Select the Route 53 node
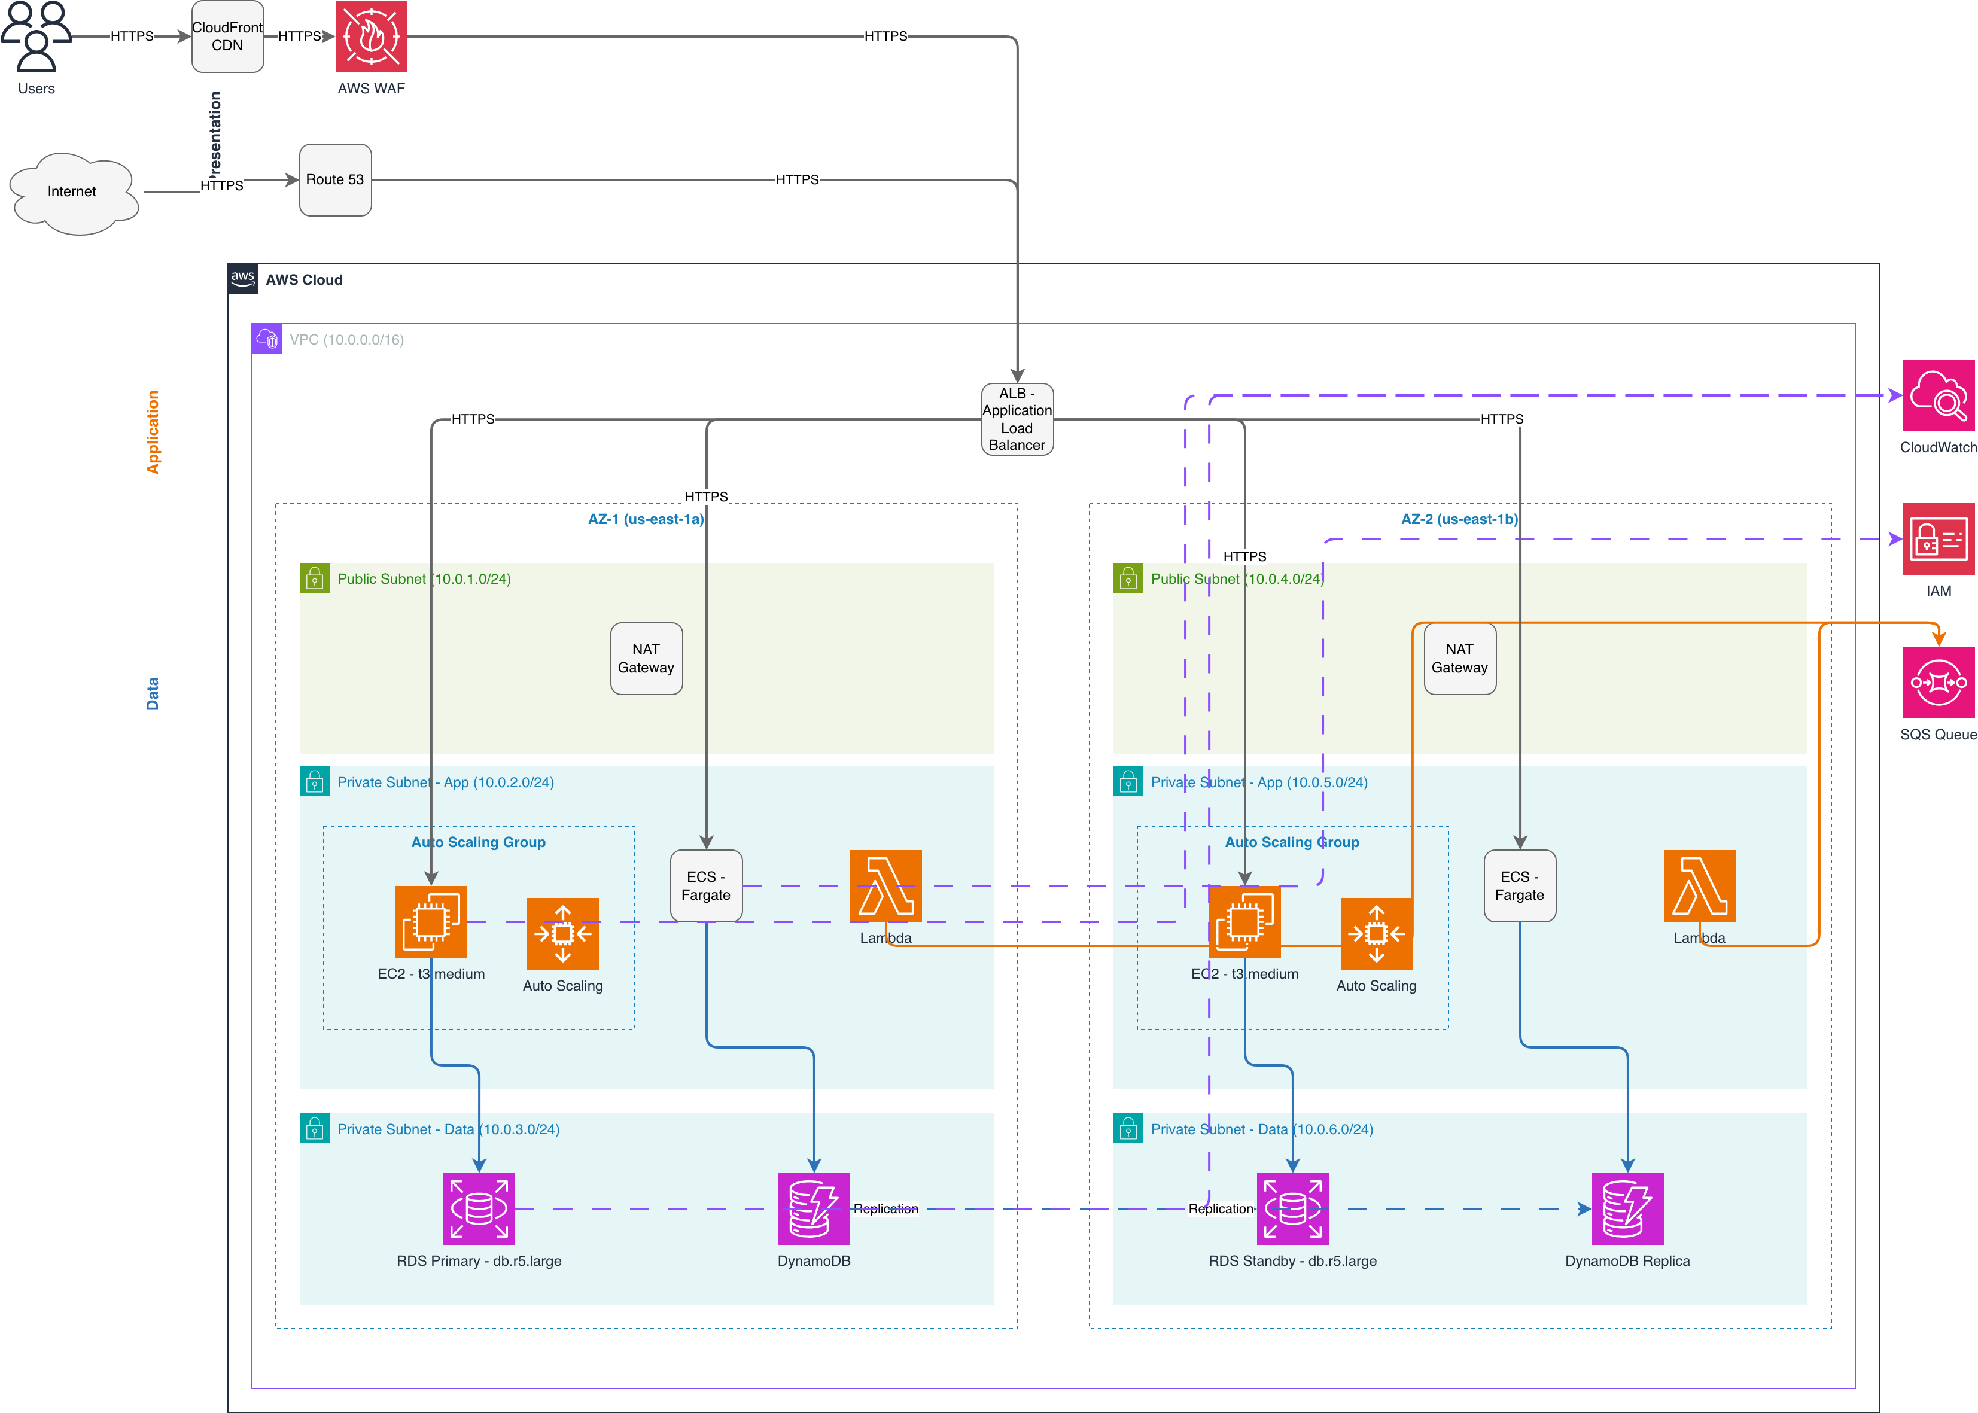Viewport: 1978px width, 1413px height. [x=335, y=180]
